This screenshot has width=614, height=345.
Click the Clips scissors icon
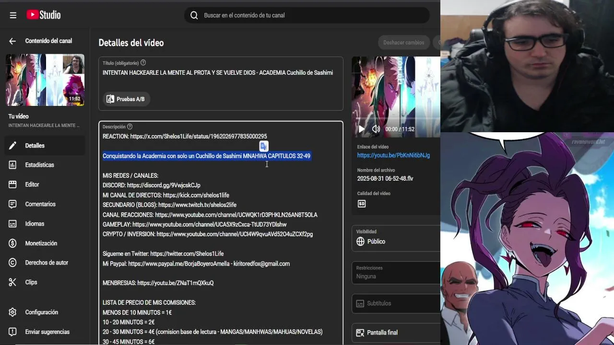12,282
